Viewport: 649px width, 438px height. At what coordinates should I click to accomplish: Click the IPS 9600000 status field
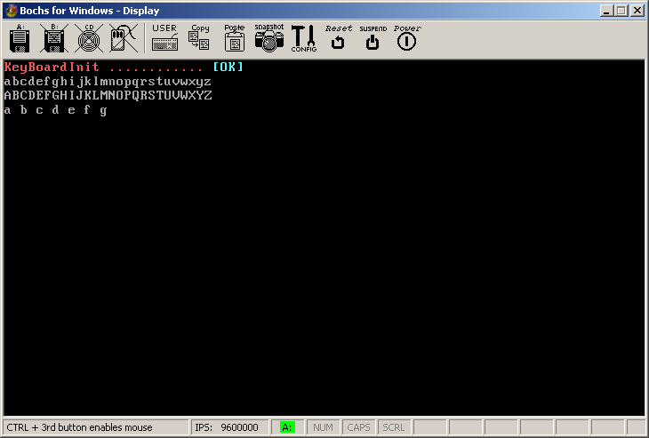tap(231, 427)
